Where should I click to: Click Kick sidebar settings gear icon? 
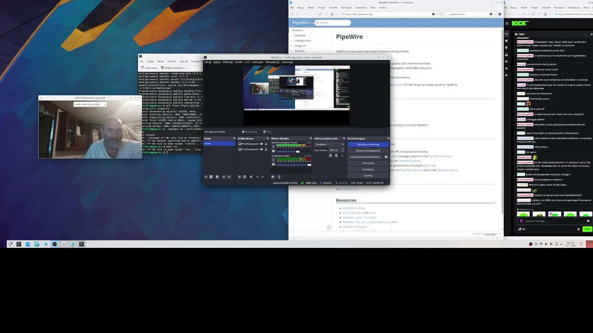coord(506,75)
